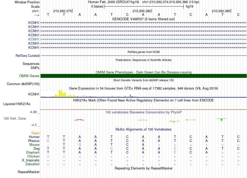This screenshot has height=178, width=247.
Task: Click the dark green OMIM Genes bar
Action: tap(144, 76)
